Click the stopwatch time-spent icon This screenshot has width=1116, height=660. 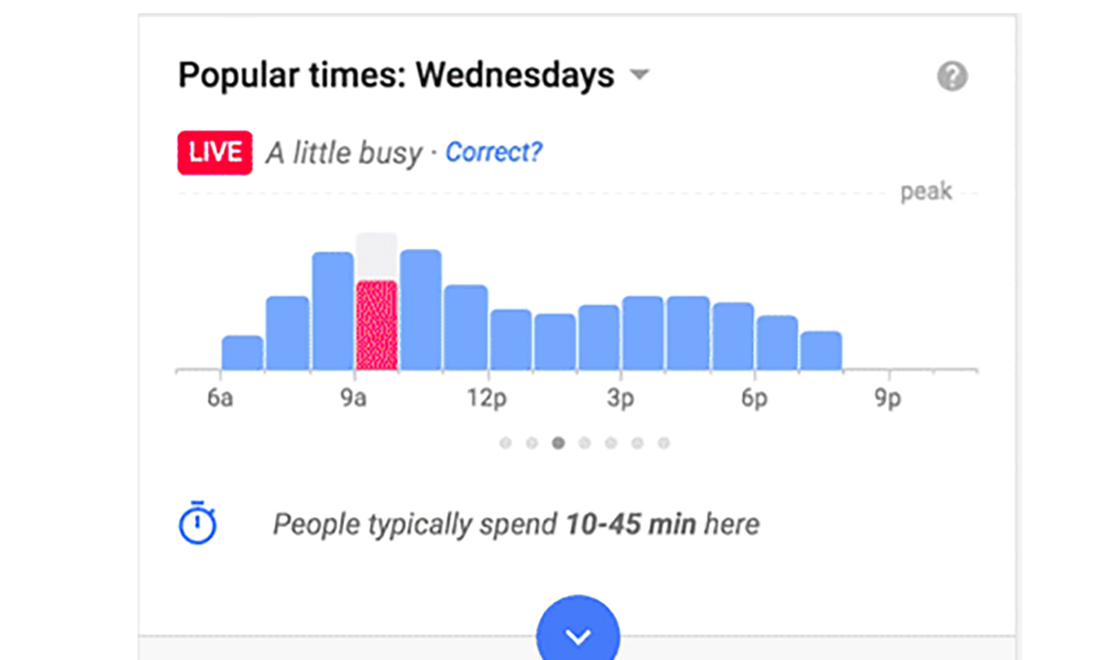click(x=197, y=523)
